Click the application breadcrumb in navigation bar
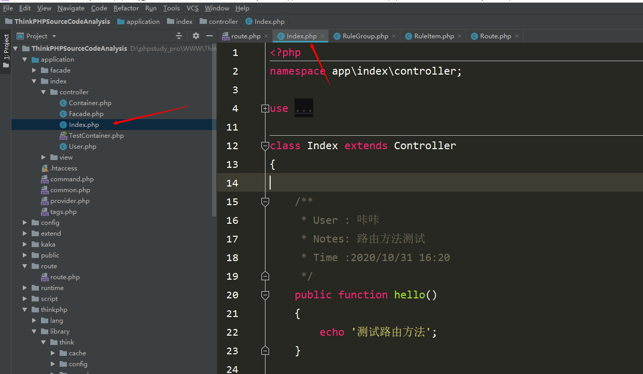 coord(143,21)
